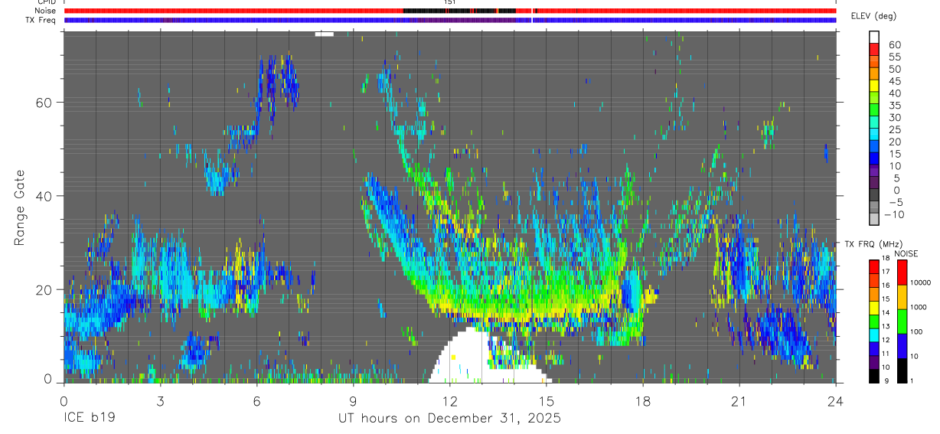Click the light gray bottom segment of the ELEV color bar
This screenshot has width=940, height=434.
point(874,220)
